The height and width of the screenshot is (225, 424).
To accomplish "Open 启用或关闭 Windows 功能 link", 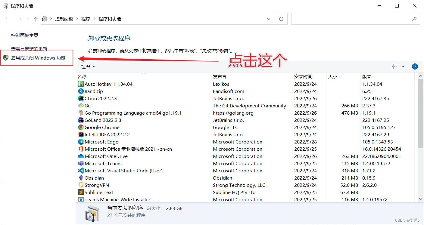I will [38, 58].
